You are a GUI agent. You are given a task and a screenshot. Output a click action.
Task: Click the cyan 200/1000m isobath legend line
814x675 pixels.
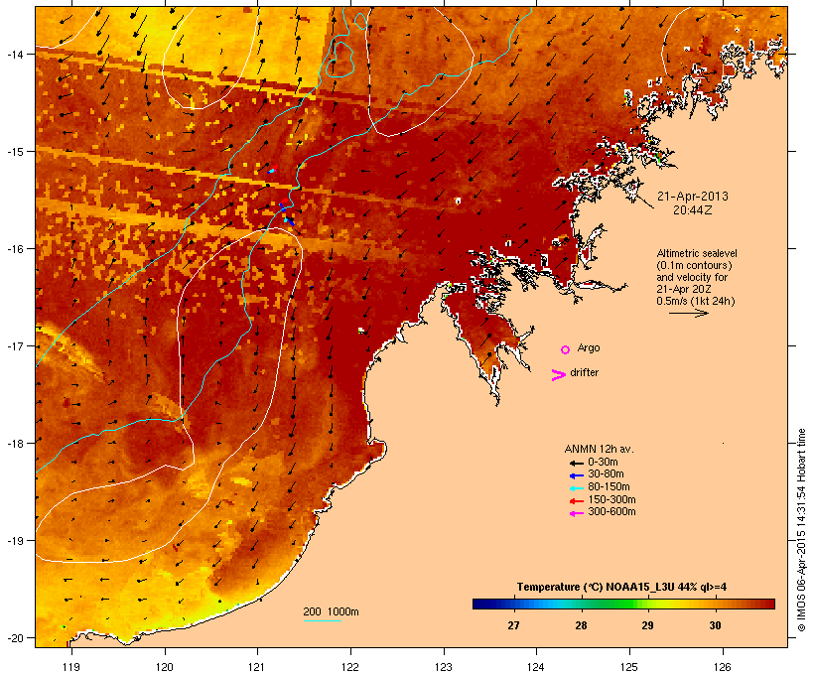(x=323, y=620)
